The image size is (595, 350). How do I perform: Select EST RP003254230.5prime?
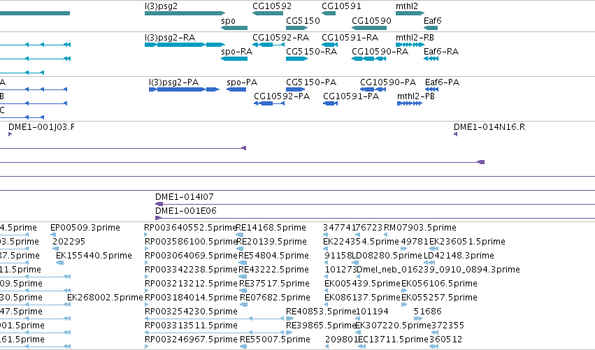(x=191, y=312)
